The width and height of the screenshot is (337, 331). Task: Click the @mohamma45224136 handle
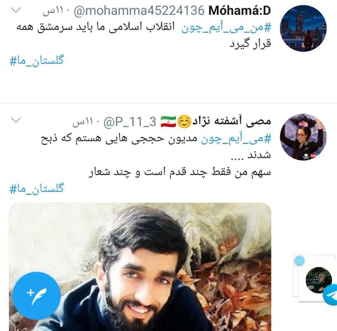click(x=139, y=11)
